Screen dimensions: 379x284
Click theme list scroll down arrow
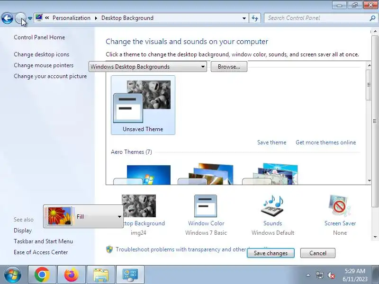tap(369, 180)
